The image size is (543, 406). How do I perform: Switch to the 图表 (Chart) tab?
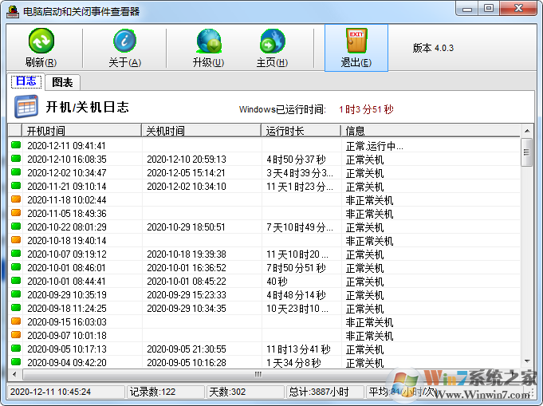62,82
